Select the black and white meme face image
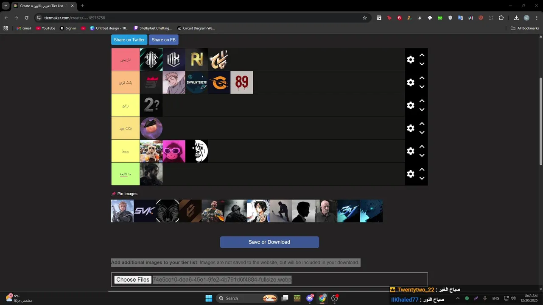543x305 pixels. pyautogui.click(x=196, y=151)
